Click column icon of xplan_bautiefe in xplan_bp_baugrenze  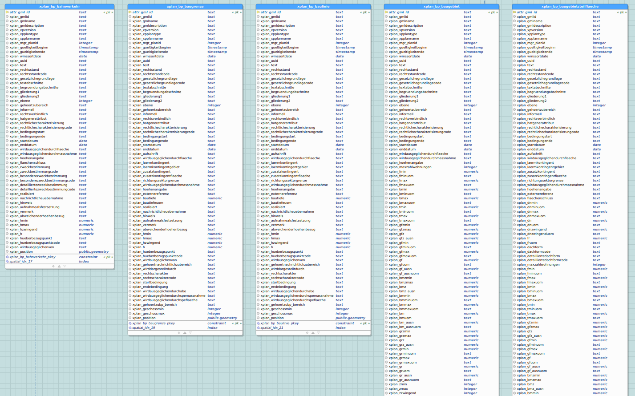coord(130,198)
